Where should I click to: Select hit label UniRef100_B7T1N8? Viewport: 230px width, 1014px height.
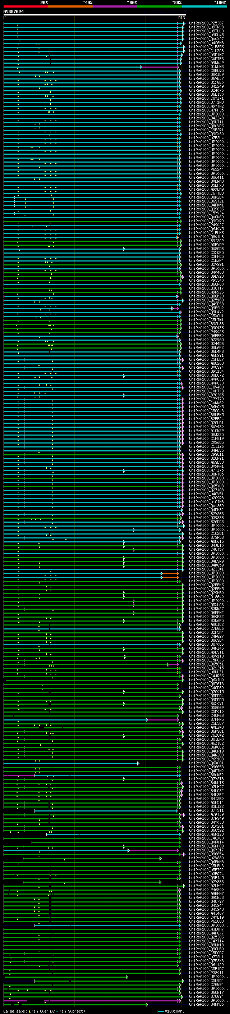coord(206,103)
